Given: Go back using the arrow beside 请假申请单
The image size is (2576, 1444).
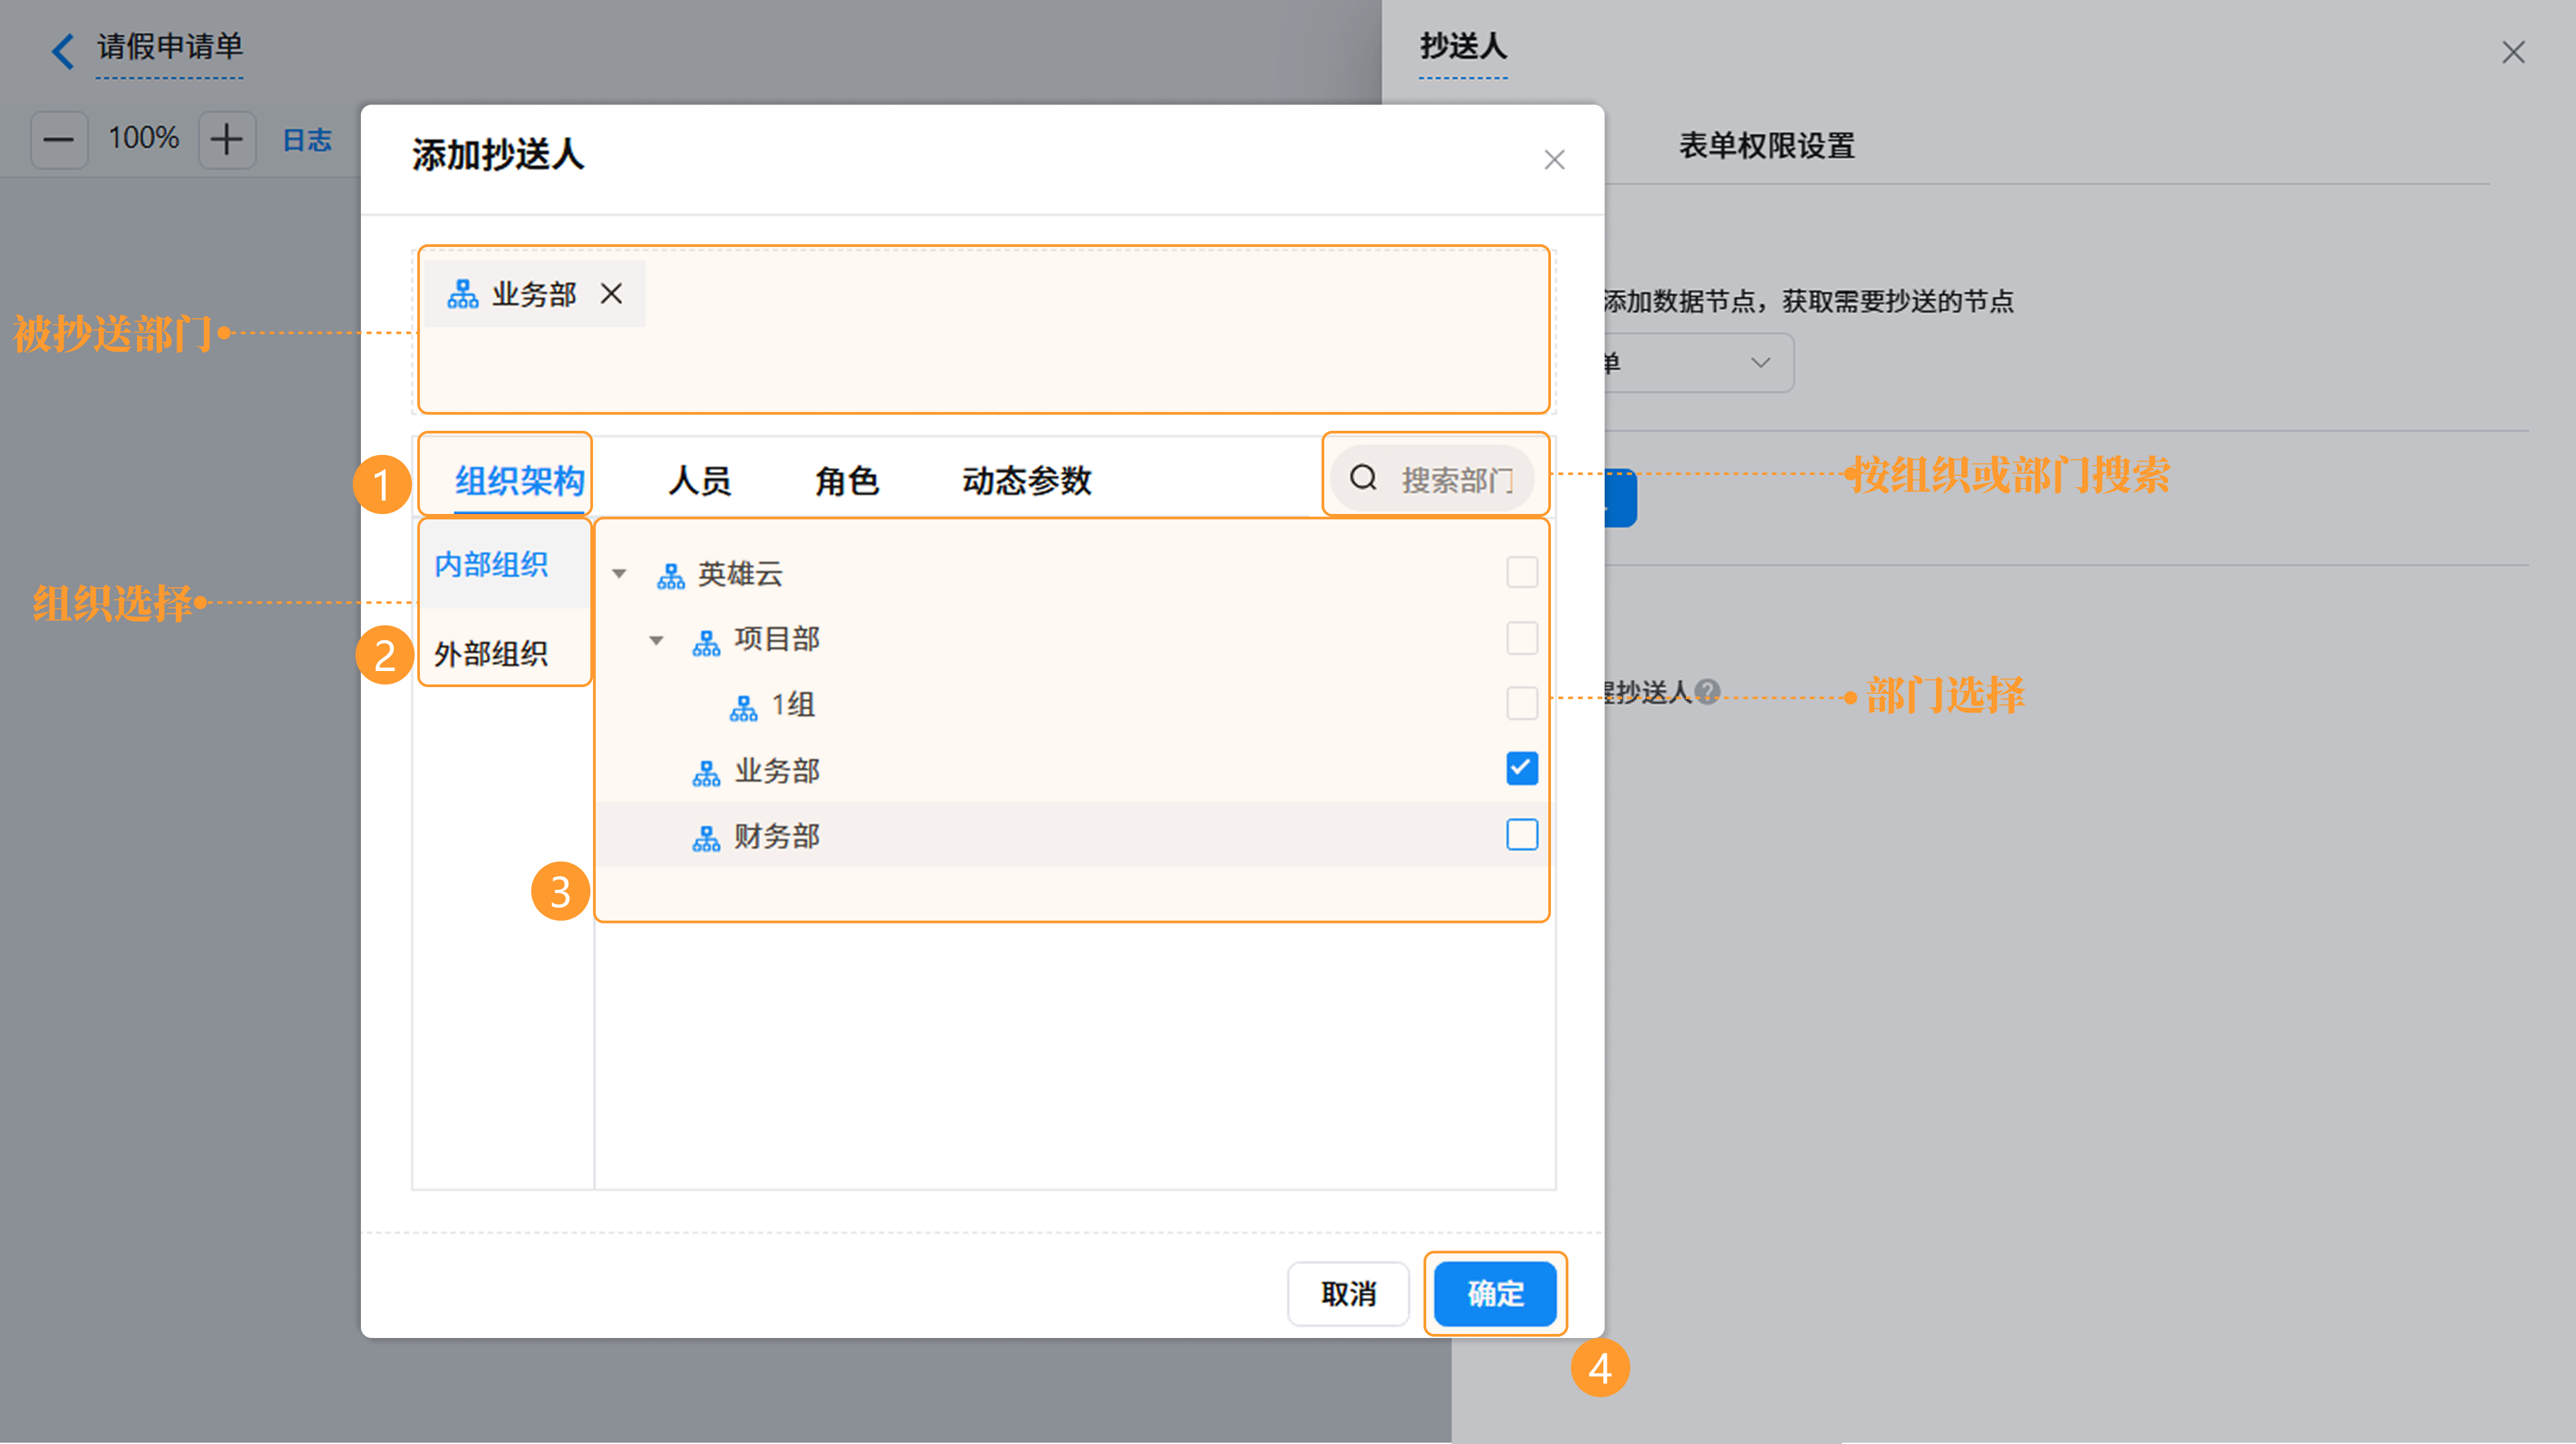Looking at the screenshot, I should [63, 50].
